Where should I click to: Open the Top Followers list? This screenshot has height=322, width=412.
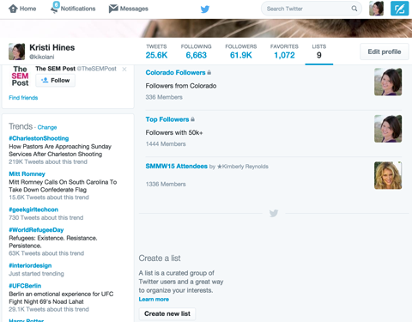(167, 119)
